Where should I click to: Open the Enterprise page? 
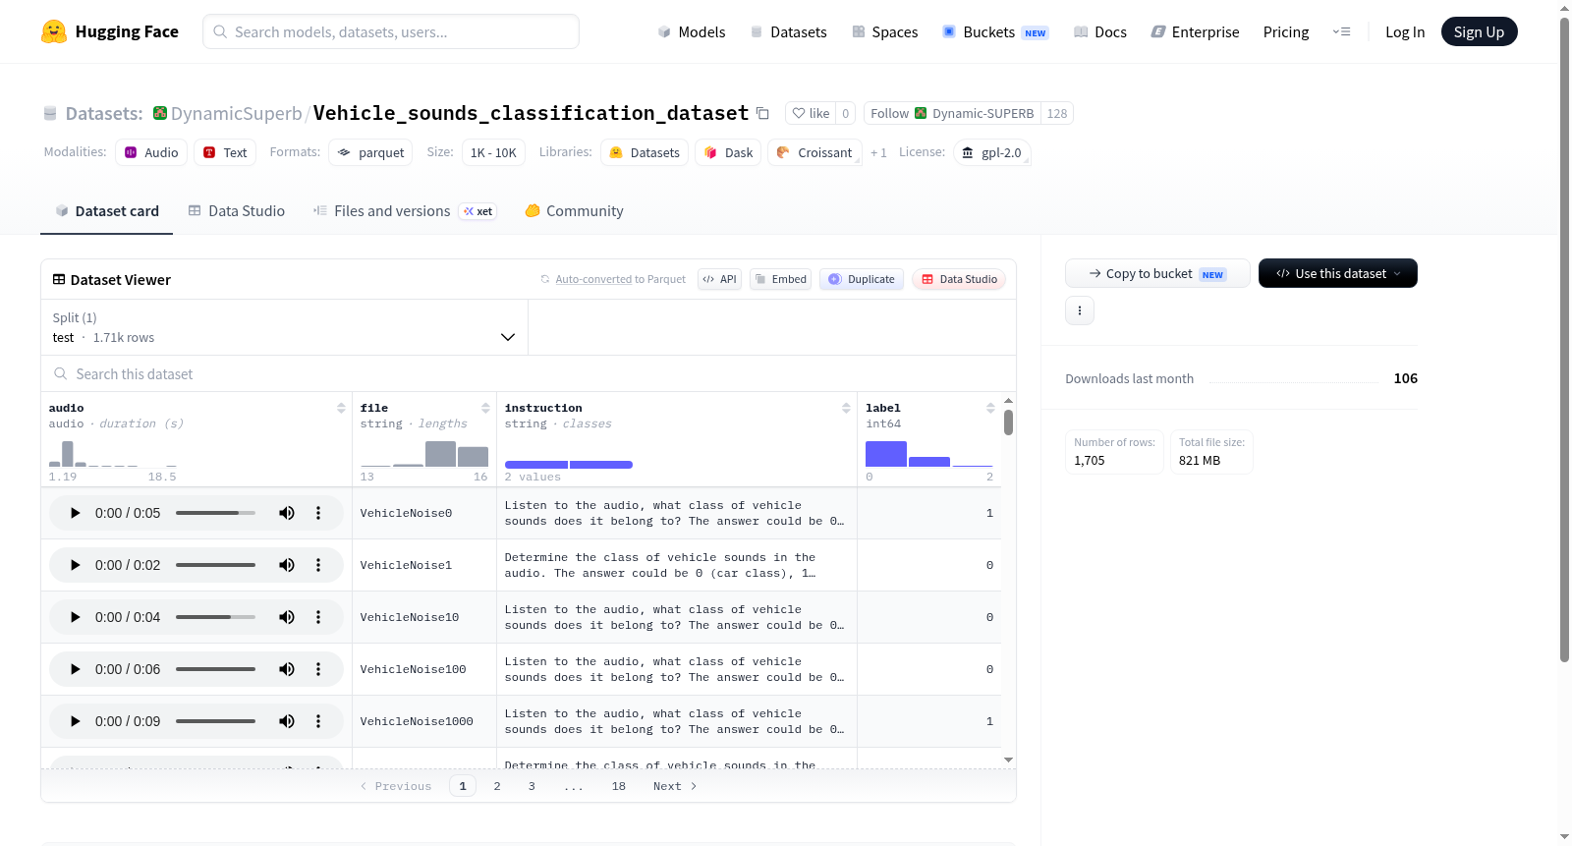[1195, 31]
